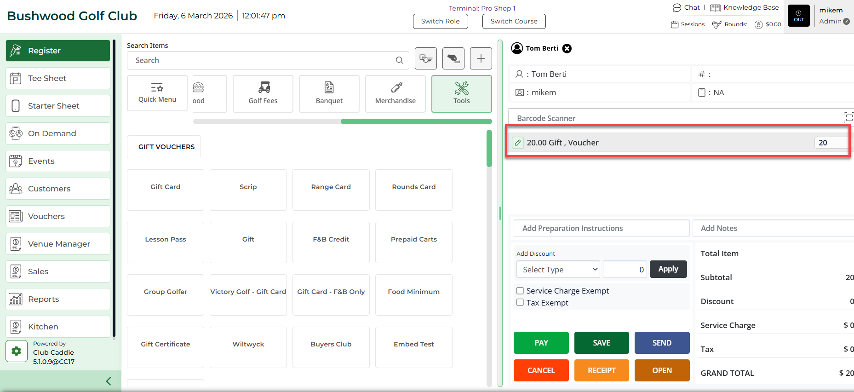This screenshot has height=392, width=854.
Task: Collapse the left sidebar with chevron
Action: pyautogui.click(x=109, y=381)
